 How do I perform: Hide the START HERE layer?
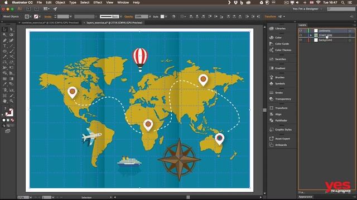click(x=301, y=36)
